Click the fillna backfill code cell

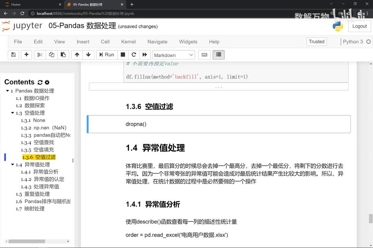coord(236,72)
